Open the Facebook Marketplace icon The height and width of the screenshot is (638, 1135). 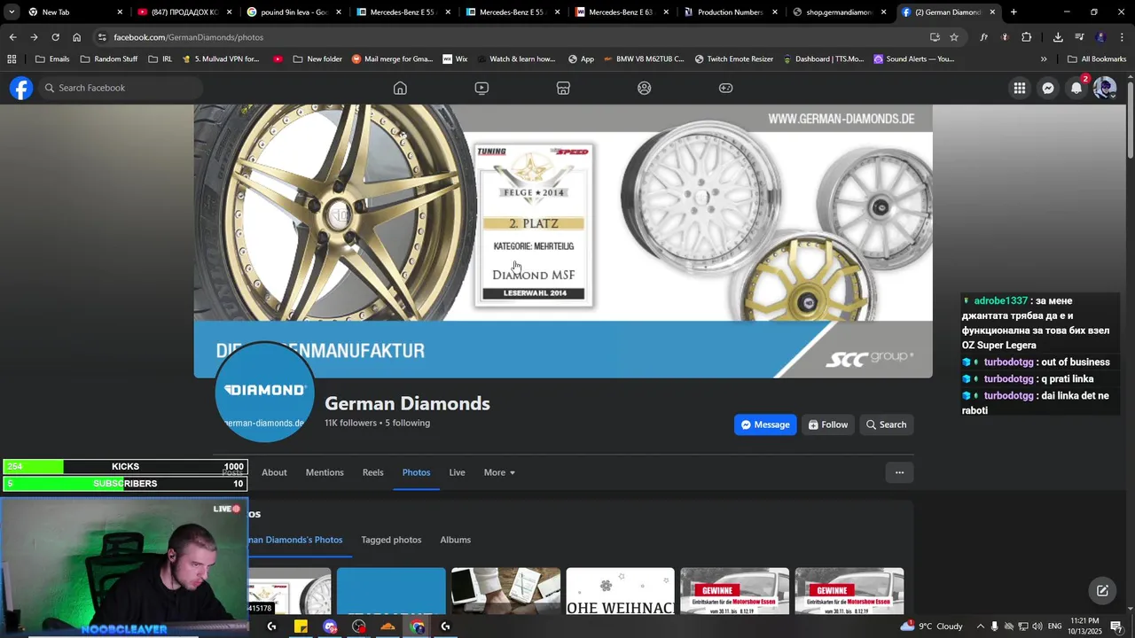click(x=563, y=88)
